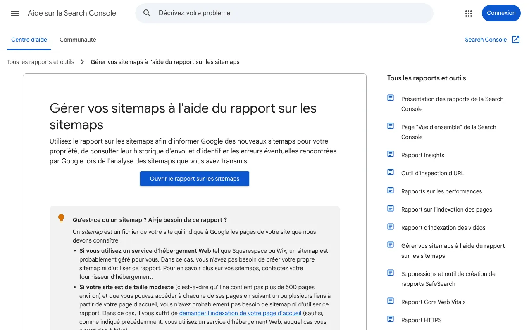Image resolution: width=529 pixels, height=330 pixels.
Task: Open the sitemaps report with blue button
Action: (x=195, y=179)
